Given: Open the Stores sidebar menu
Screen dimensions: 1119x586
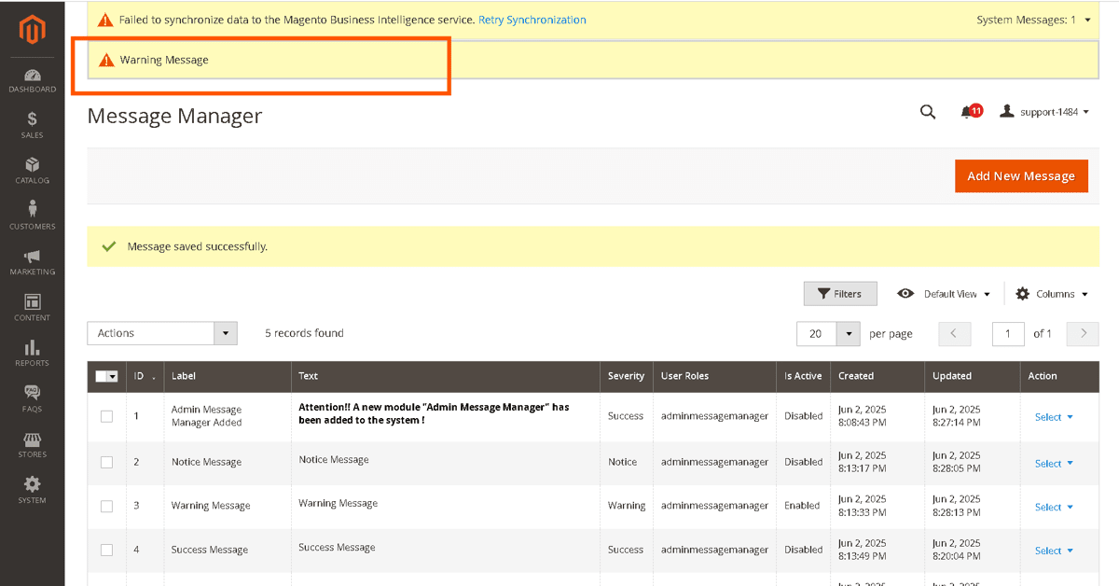Looking at the screenshot, I should tap(33, 444).
